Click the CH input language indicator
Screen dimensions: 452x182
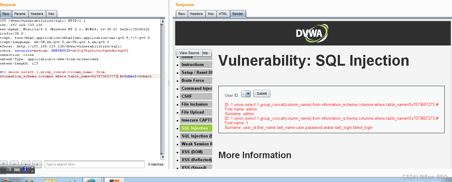9,169
